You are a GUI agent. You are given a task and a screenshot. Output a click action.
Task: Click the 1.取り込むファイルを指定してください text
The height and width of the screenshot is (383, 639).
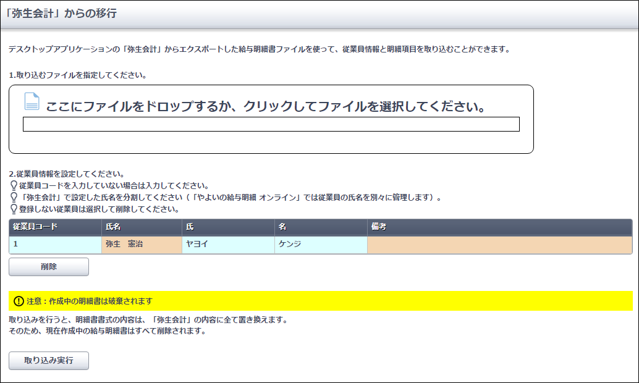coord(78,75)
